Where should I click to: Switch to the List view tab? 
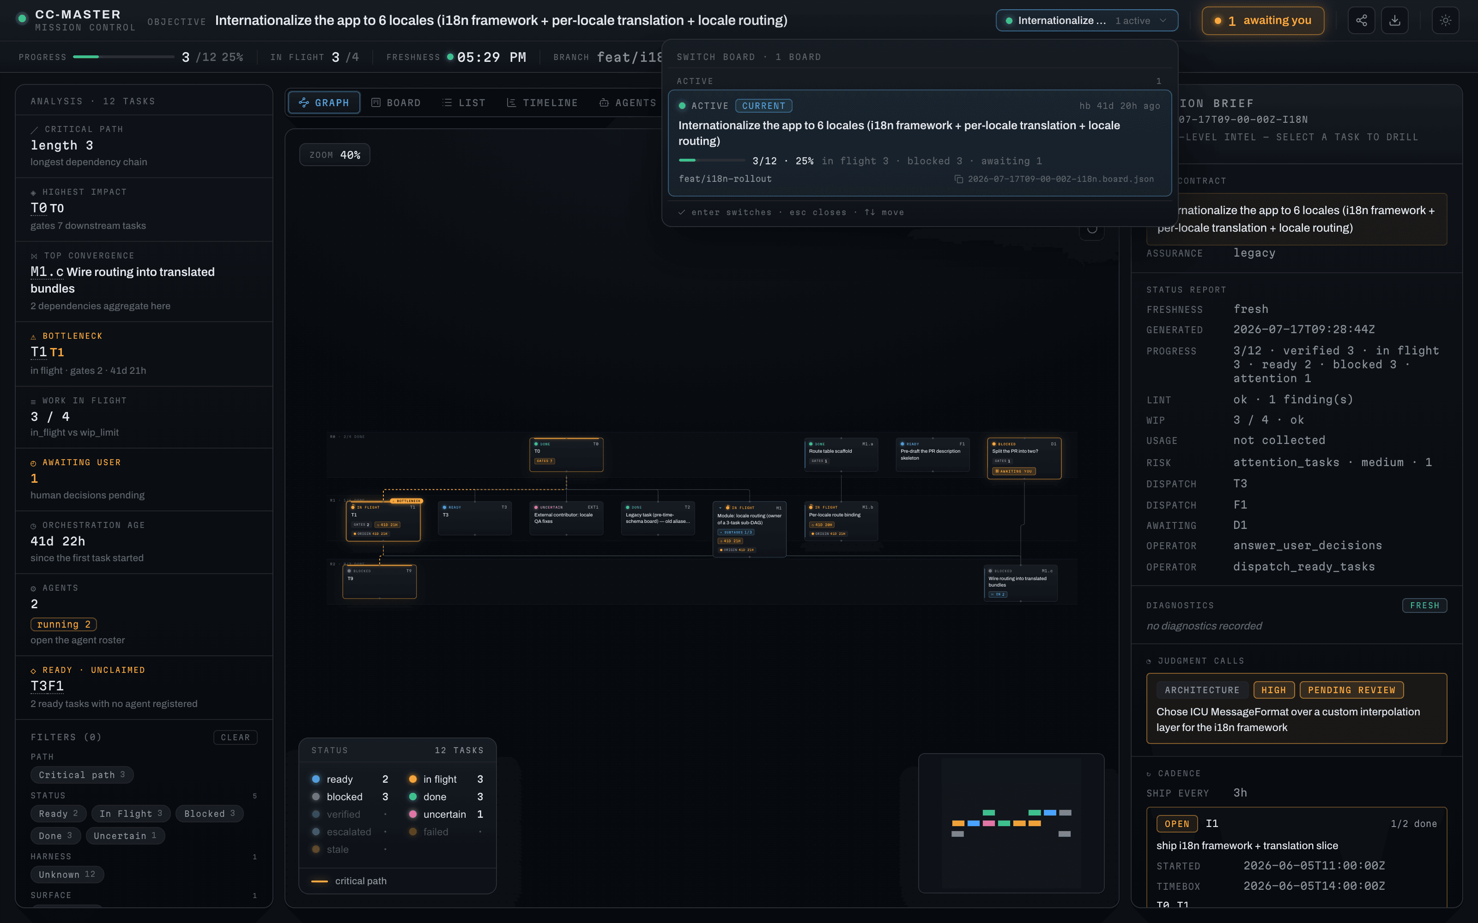(x=464, y=102)
